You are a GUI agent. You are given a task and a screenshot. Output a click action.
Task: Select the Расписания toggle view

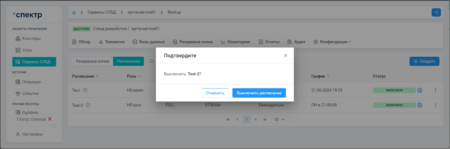click(x=128, y=61)
